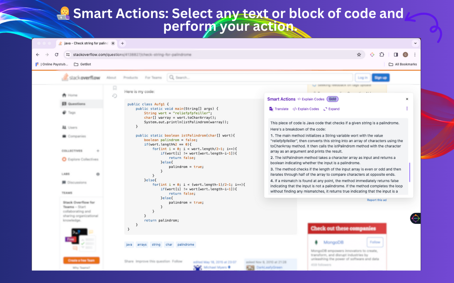The height and width of the screenshot is (283, 454).
Task: Open the palindrome tag
Action: click(x=186, y=244)
